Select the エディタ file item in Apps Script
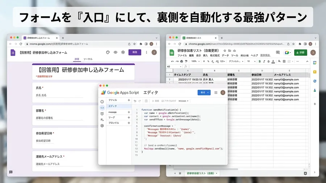This screenshot has width=326, height=183. point(119,106)
